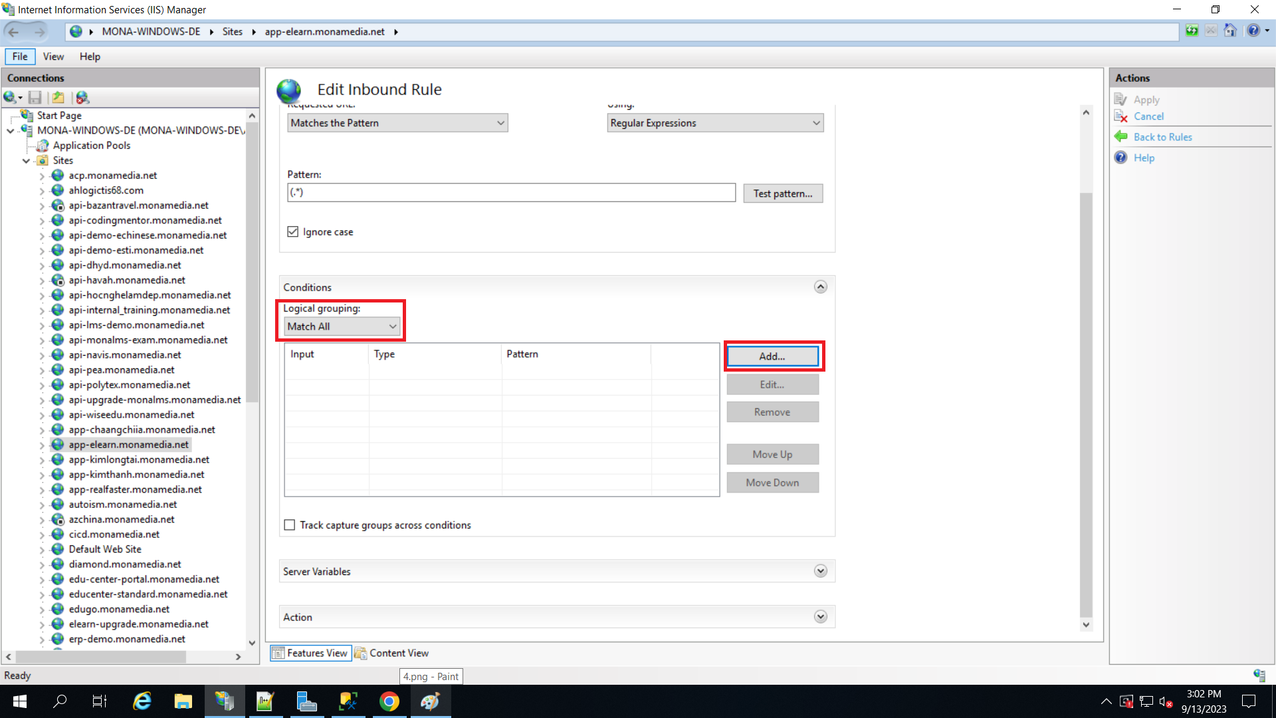Click the blue Help question mark icon

(x=1120, y=158)
